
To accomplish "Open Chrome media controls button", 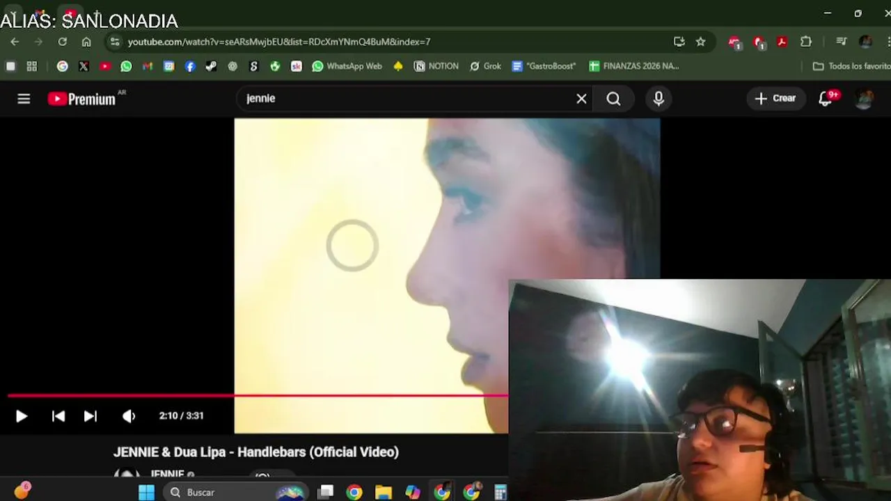I will click(x=841, y=42).
